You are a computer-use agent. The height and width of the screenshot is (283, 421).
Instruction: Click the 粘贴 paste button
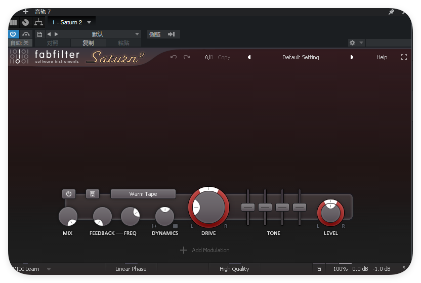(123, 43)
